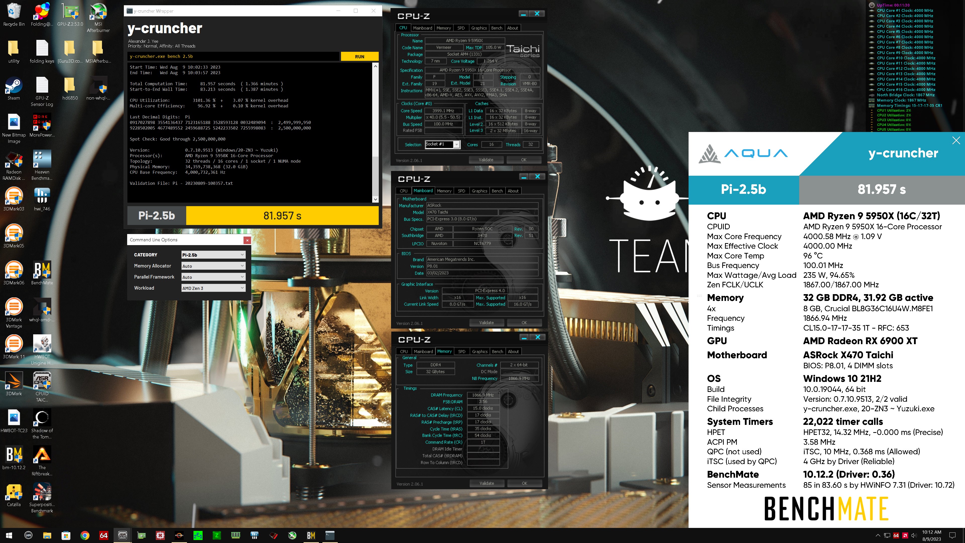Open the MSI Afterburner desktop icon

click(98, 18)
